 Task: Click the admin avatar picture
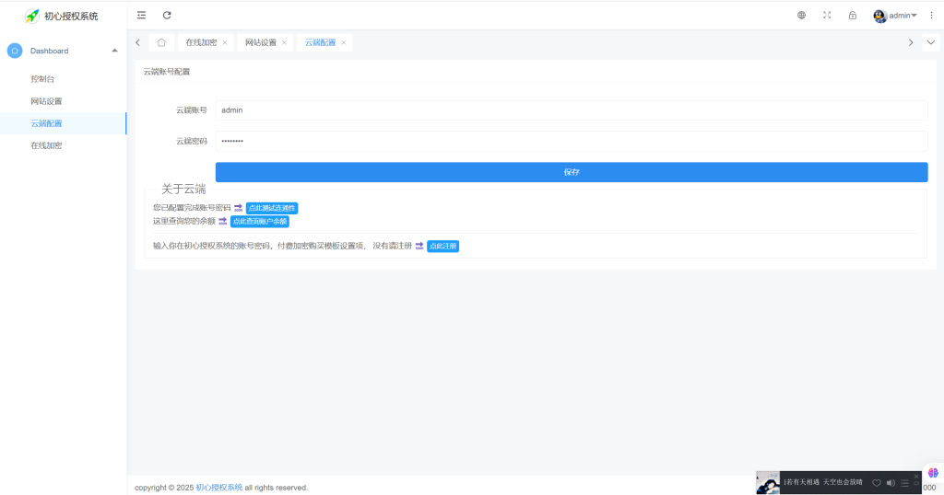pos(879,16)
